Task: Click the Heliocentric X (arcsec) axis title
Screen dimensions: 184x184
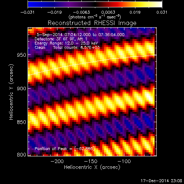Action: pyautogui.click(x=92, y=167)
